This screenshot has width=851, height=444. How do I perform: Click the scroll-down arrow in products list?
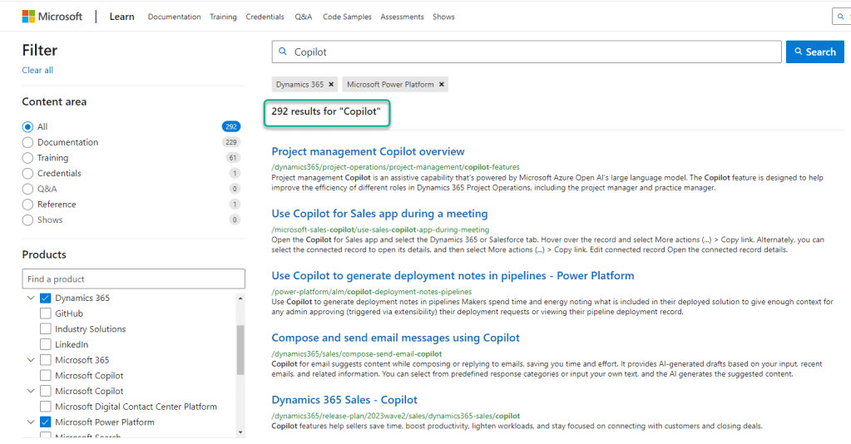coord(240,432)
